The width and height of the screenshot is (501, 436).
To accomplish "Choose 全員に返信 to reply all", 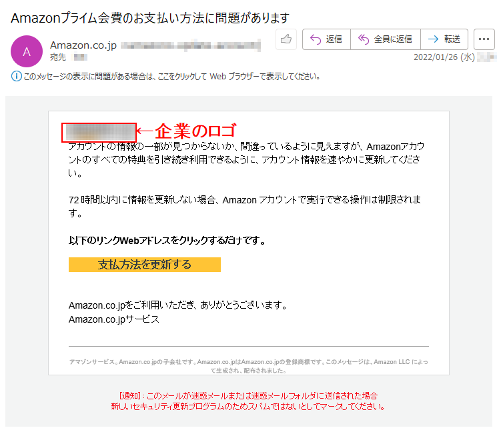I will (386, 39).
